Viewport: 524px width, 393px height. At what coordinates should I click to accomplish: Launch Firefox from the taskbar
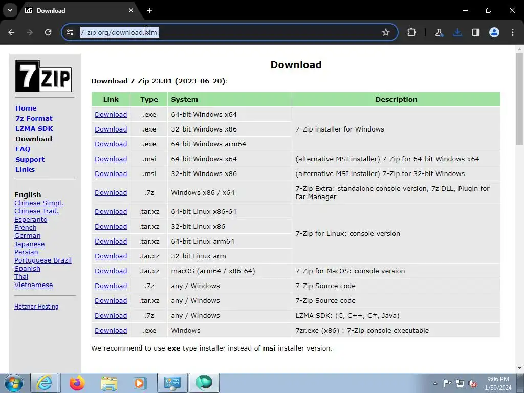(x=77, y=383)
